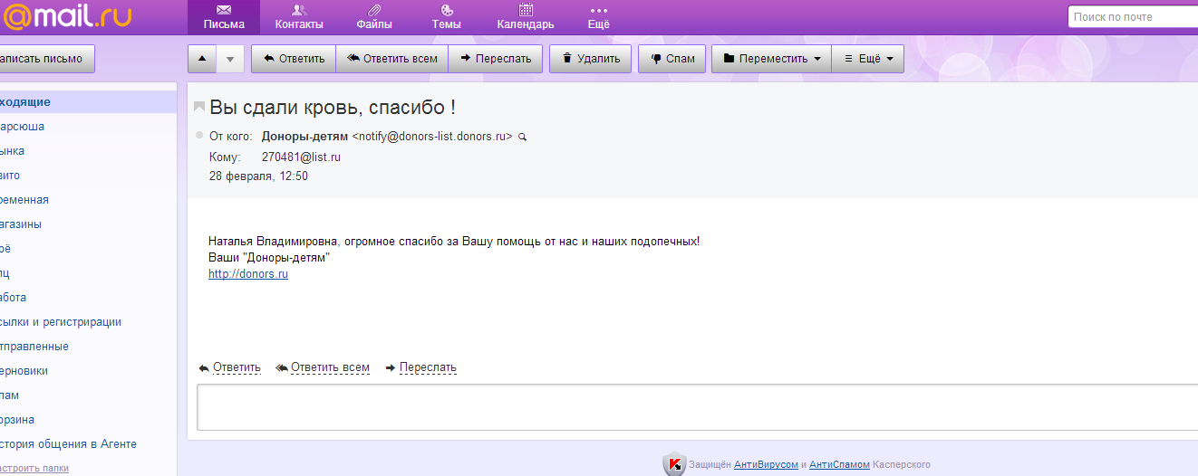The image size is (1198, 476).
Task: Click the Письма envelope tab
Action: 224,17
